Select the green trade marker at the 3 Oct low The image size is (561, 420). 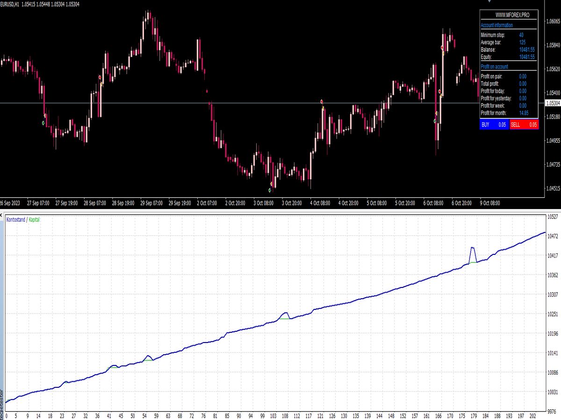(x=270, y=190)
